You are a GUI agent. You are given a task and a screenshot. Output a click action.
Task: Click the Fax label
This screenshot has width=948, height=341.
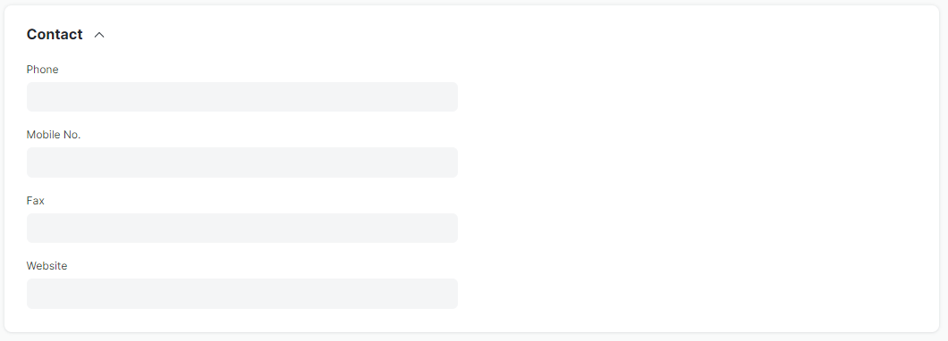[35, 200]
